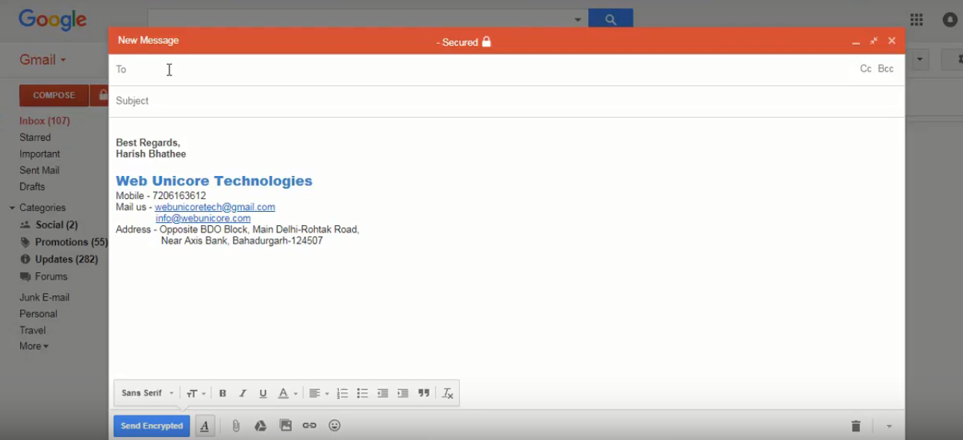Screen dimensions: 963x440
Task: Open the Gmail dropdown menu
Action: pyautogui.click(x=43, y=60)
